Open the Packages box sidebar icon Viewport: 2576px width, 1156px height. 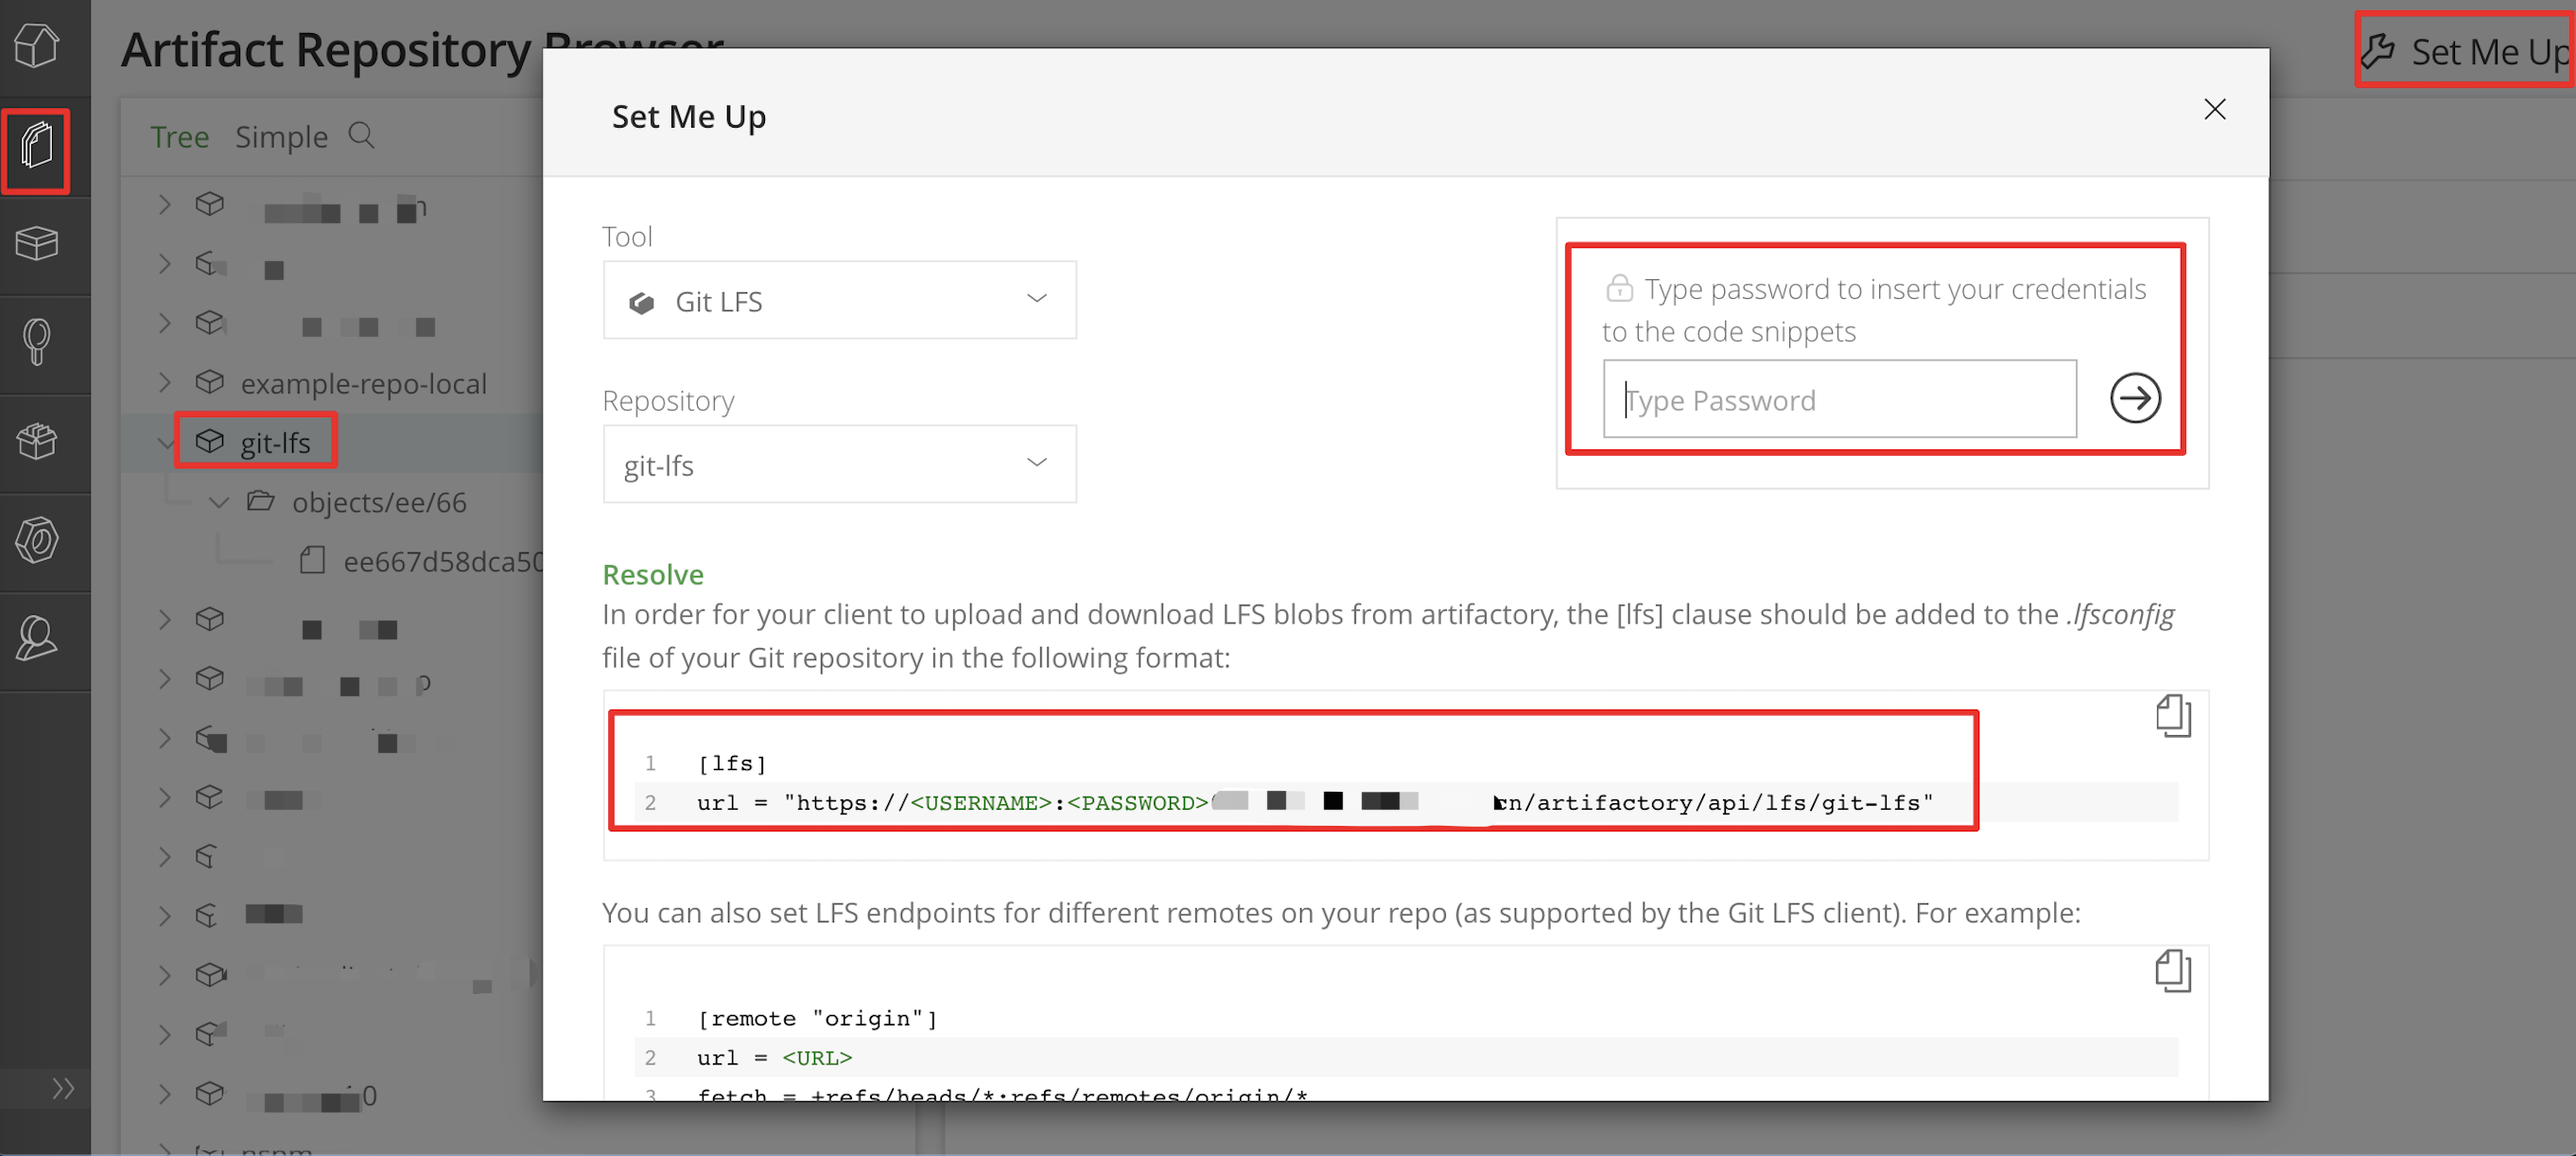click(36, 243)
